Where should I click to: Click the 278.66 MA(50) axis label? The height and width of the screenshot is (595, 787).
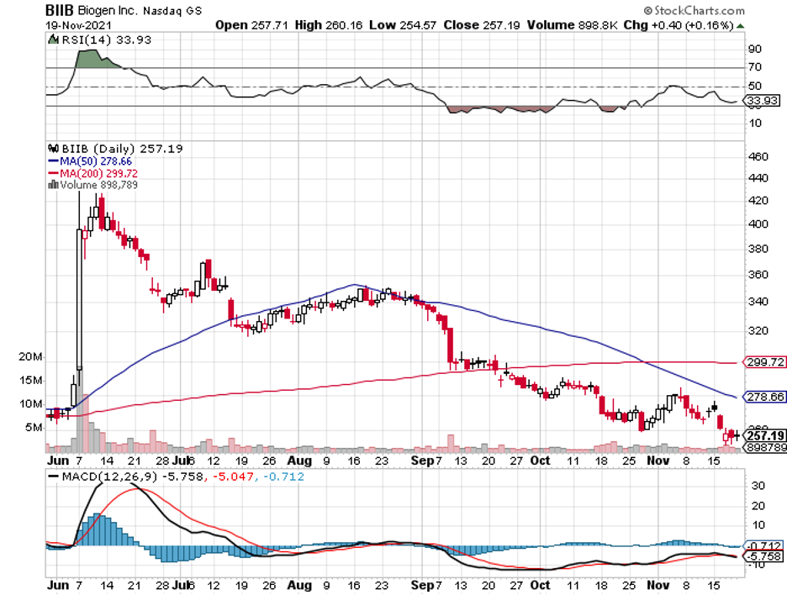(763, 397)
